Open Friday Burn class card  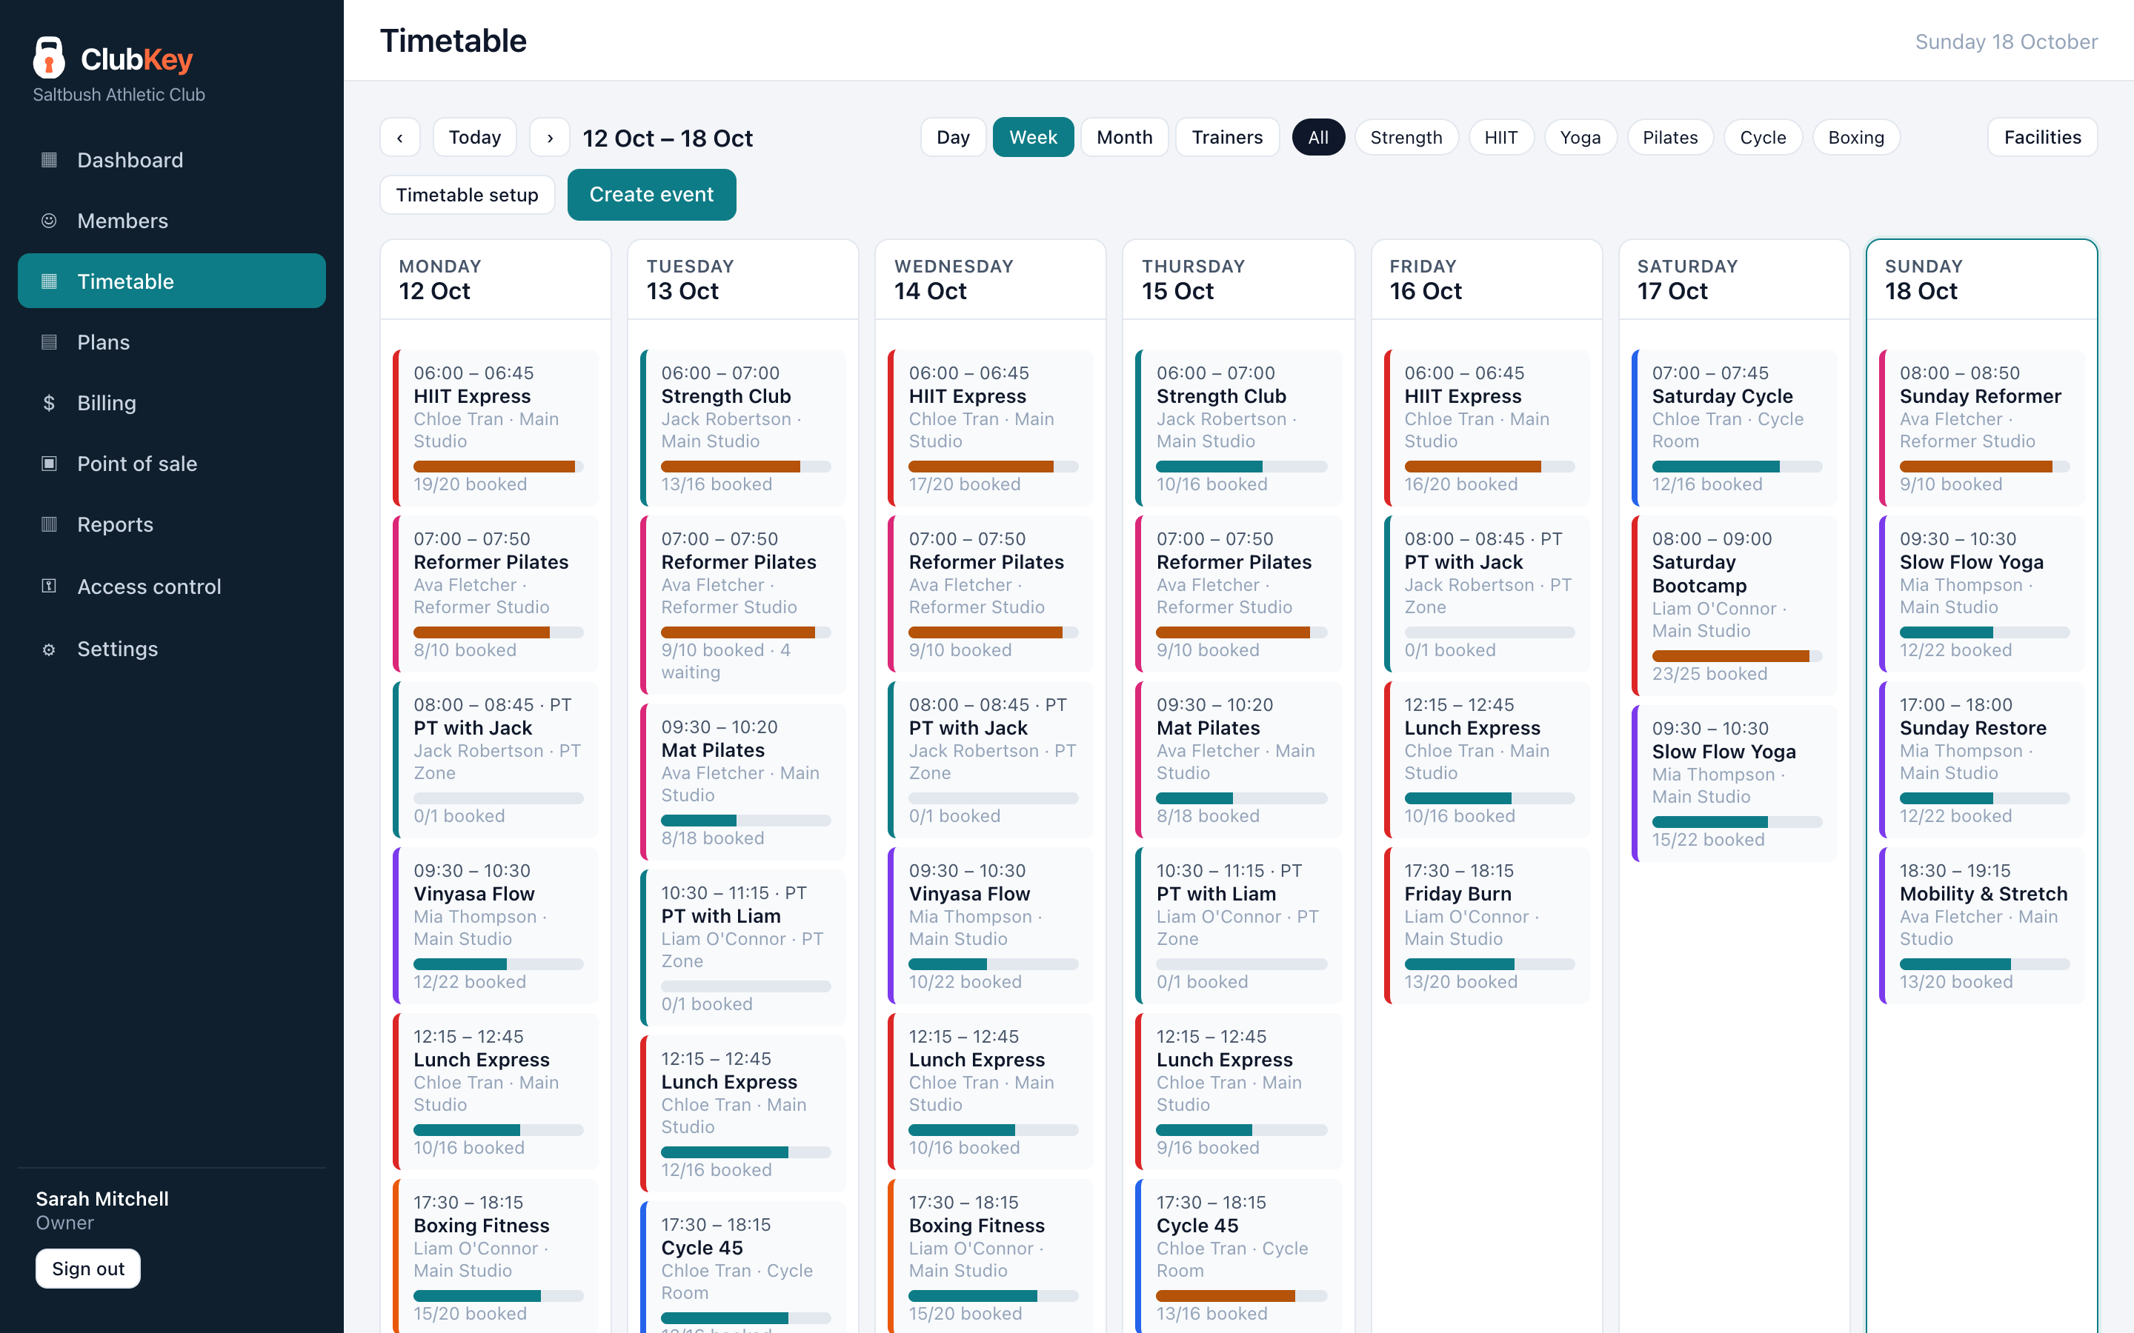(x=1488, y=926)
